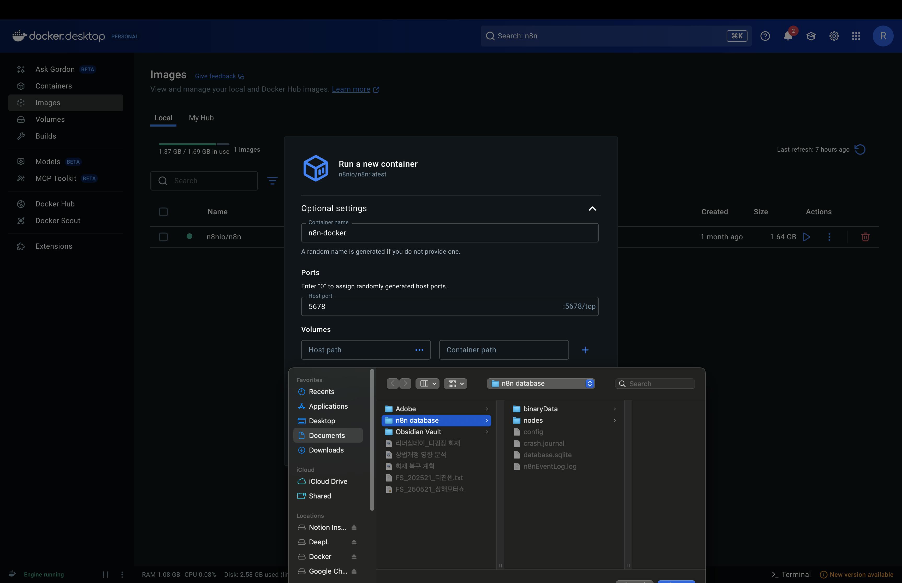Collapse the Optional settings section

[592, 209]
